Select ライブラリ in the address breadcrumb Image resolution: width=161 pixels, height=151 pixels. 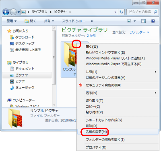(x=39, y=12)
